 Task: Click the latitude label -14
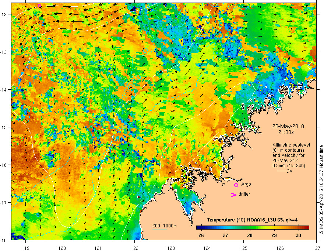coord(4,90)
